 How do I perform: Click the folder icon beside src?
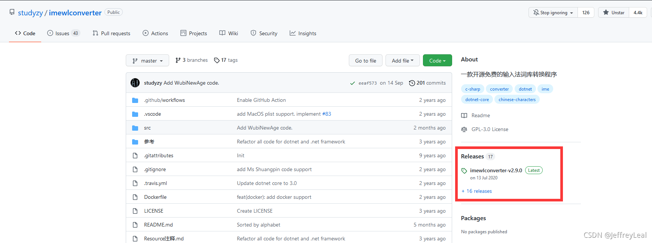pos(135,128)
